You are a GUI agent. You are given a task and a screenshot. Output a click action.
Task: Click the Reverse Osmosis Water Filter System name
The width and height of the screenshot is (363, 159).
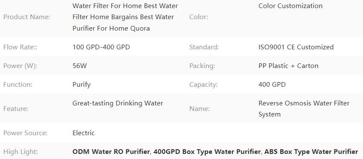304,109
